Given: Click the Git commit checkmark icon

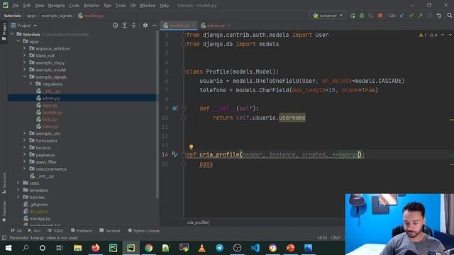Looking at the screenshot, I should click(x=411, y=16).
